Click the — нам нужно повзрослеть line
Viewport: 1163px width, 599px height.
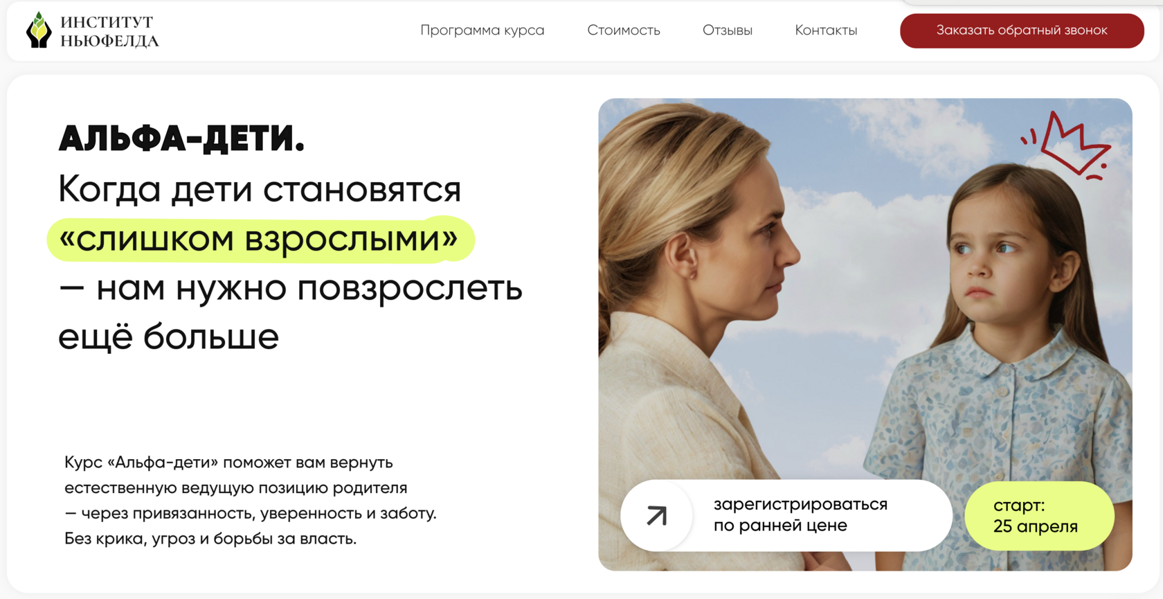[x=290, y=288]
